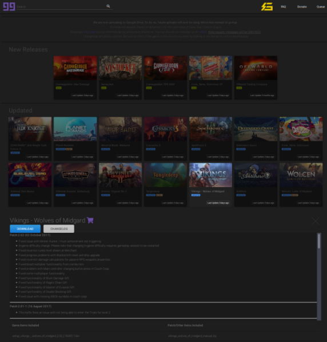The image size is (327, 342).
Task: Open the Nantucket game thumbnail
Action: tap(120, 68)
